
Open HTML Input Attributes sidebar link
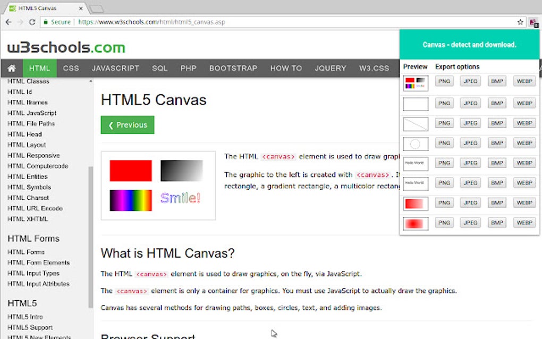click(38, 284)
